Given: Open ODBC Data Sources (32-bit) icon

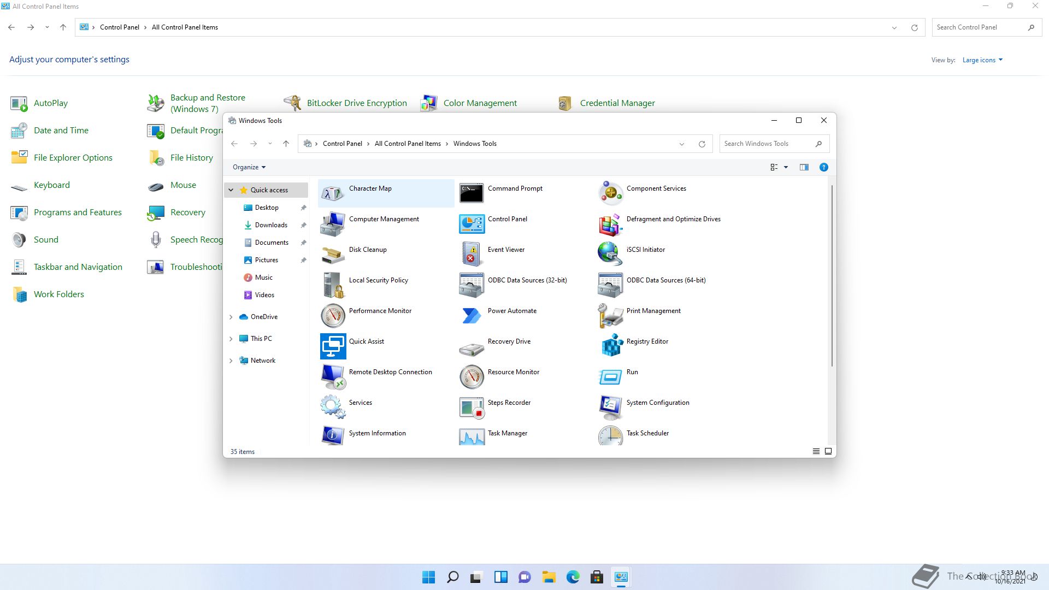Looking at the screenshot, I should coord(472,285).
